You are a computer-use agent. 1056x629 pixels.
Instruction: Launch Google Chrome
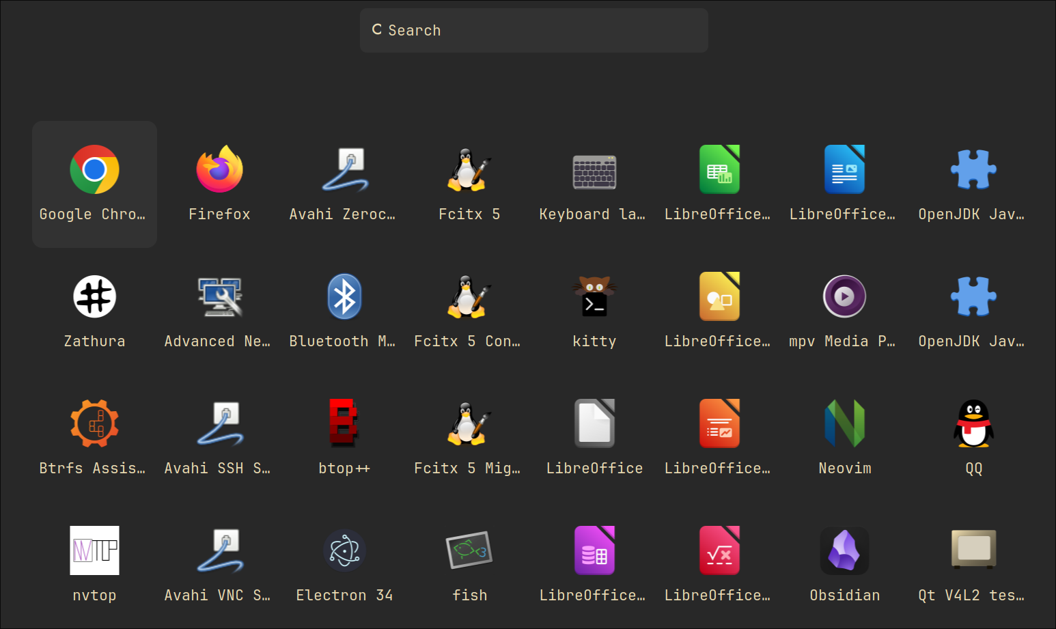click(94, 184)
